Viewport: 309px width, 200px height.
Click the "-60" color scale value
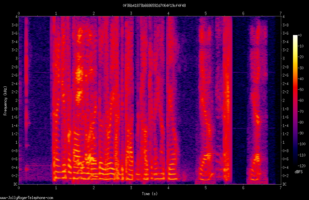[x=301, y=100]
